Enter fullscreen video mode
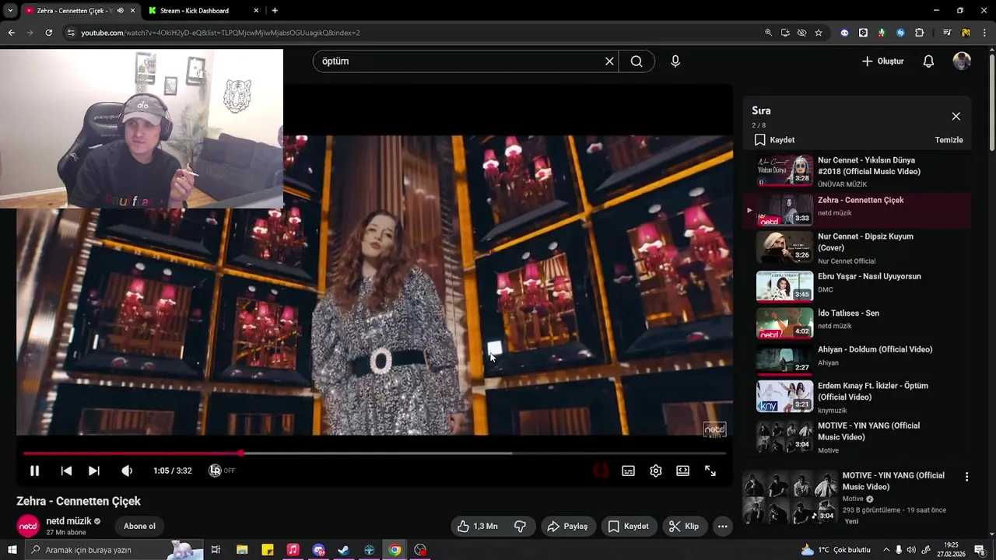996x560 pixels. point(710,471)
